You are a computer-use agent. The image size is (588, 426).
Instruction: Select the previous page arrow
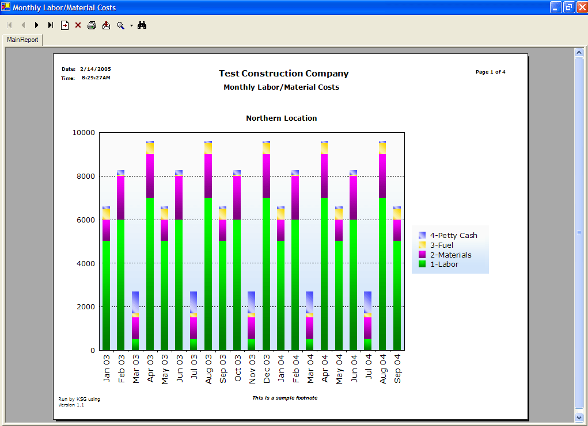[x=22, y=25]
